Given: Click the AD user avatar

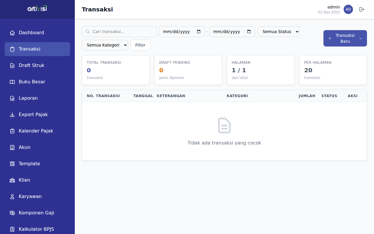Looking at the screenshot, I should tap(348, 9).
